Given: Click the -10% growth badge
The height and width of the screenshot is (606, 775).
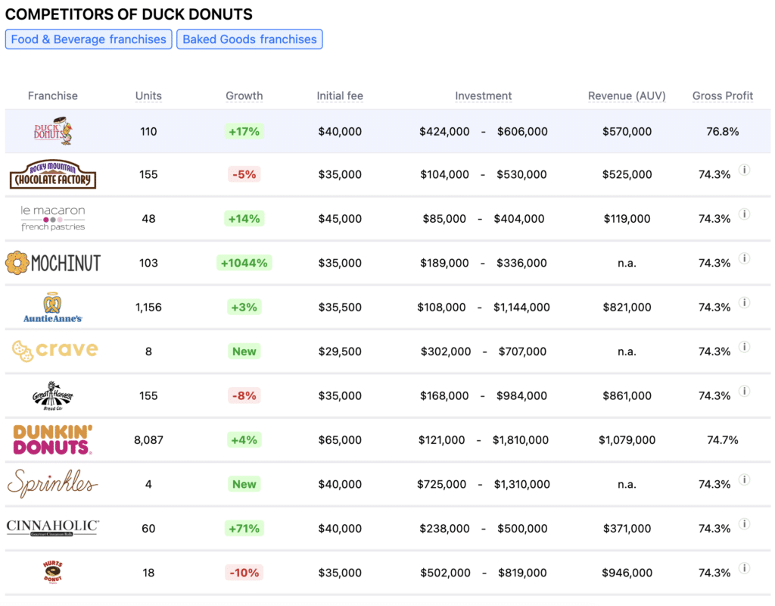Looking at the screenshot, I should pyautogui.click(x=244, y=573).
